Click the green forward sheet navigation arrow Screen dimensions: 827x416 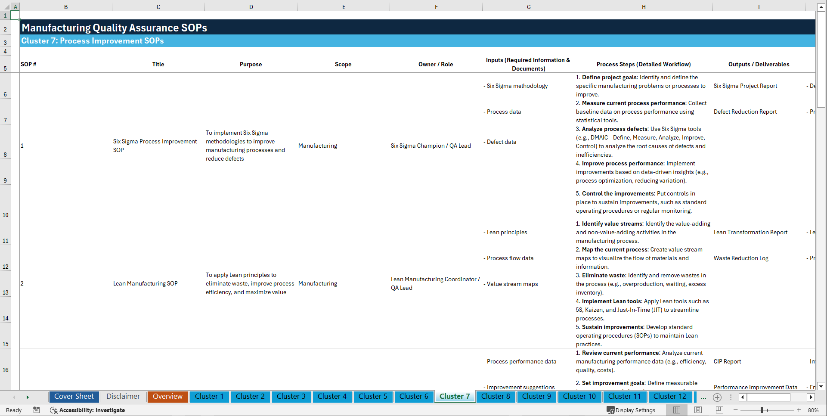coord(28,397)
